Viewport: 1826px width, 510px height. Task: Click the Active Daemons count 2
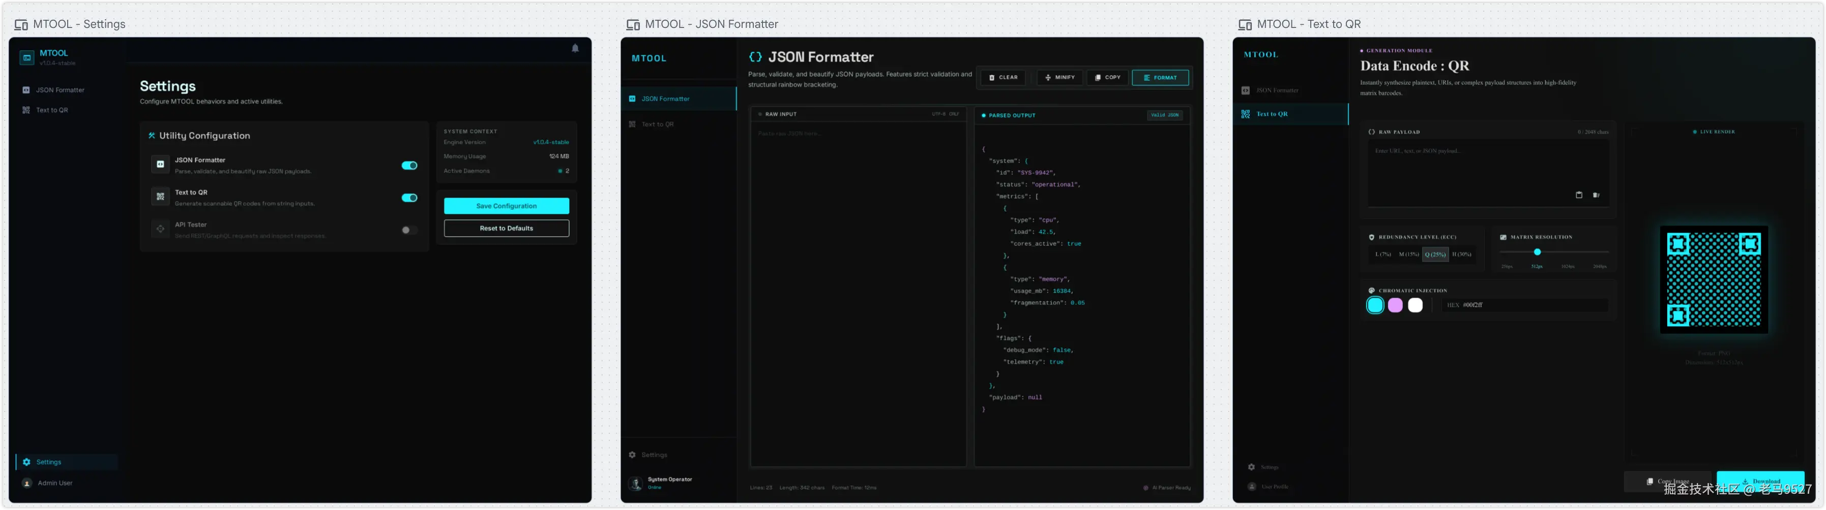(x=567, y=171)
